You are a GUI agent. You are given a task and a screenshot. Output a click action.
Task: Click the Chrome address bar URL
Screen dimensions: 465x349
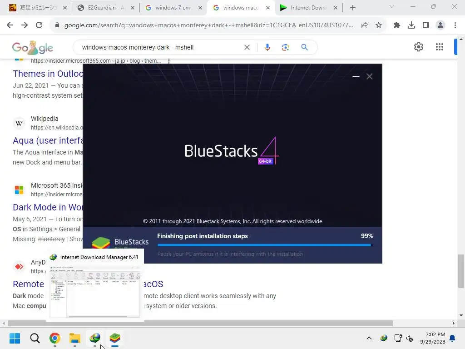(x=208, y=25)
